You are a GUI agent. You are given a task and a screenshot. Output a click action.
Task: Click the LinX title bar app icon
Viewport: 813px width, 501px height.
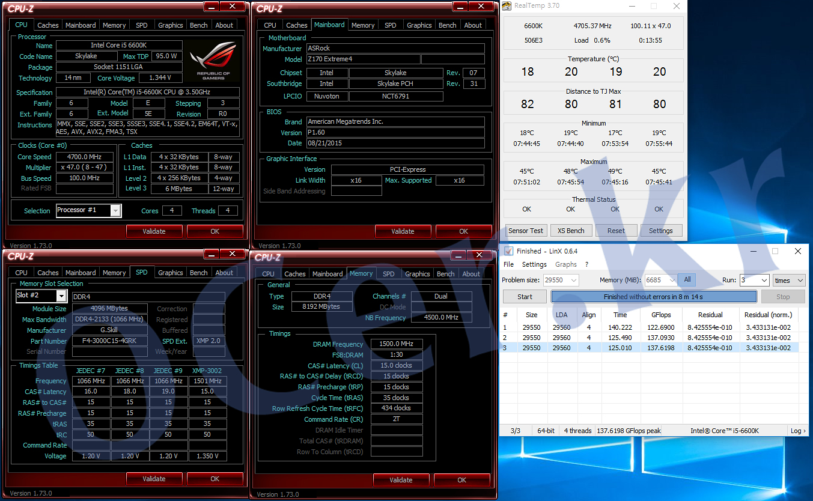pos(508,251)
